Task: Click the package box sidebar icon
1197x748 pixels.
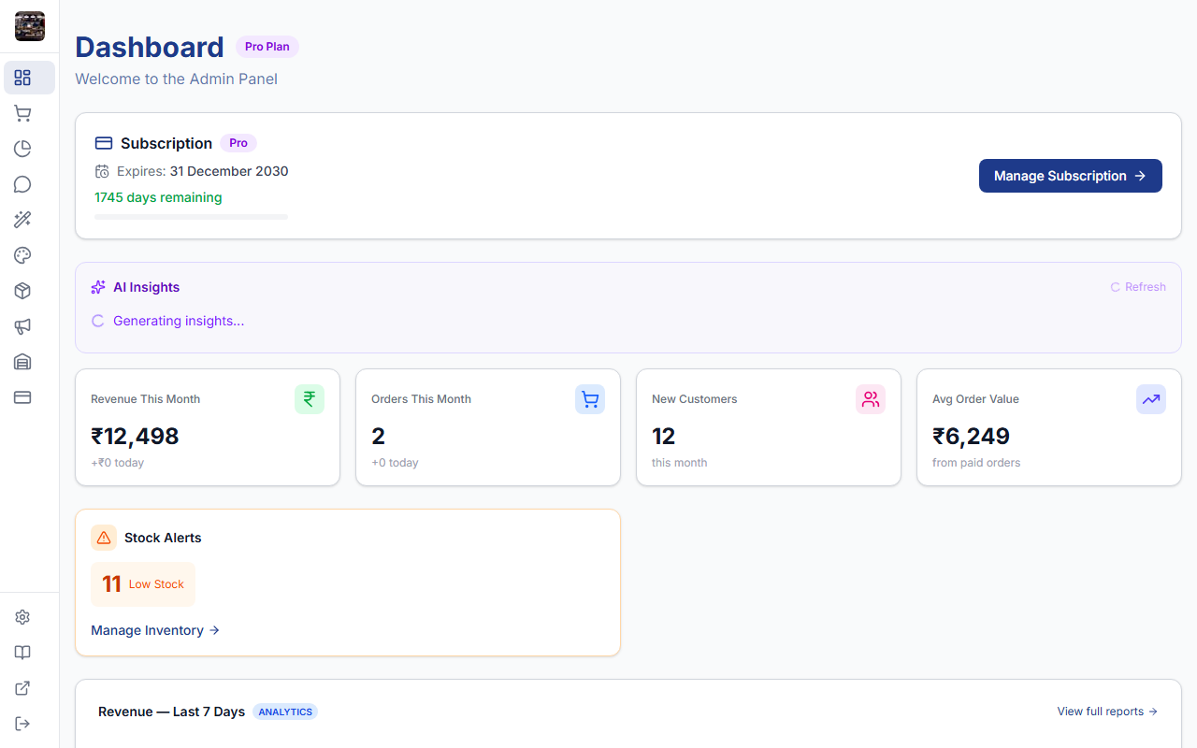Action: tap(22, 291)
